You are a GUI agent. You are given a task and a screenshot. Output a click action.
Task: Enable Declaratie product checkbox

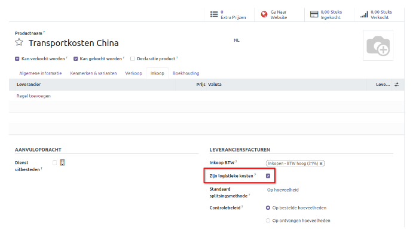pyautogui.click(x=133, y=58)
